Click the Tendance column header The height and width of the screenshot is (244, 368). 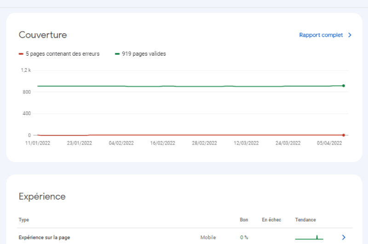click(x=305, y=220)
